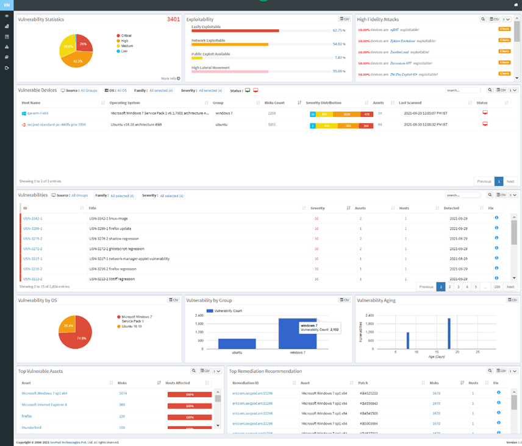Click search icon in Vulnerable Devices panel
Screen dimensions: 522x446
tap(490, 90)
